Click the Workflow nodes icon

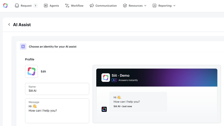click(67, 6)
